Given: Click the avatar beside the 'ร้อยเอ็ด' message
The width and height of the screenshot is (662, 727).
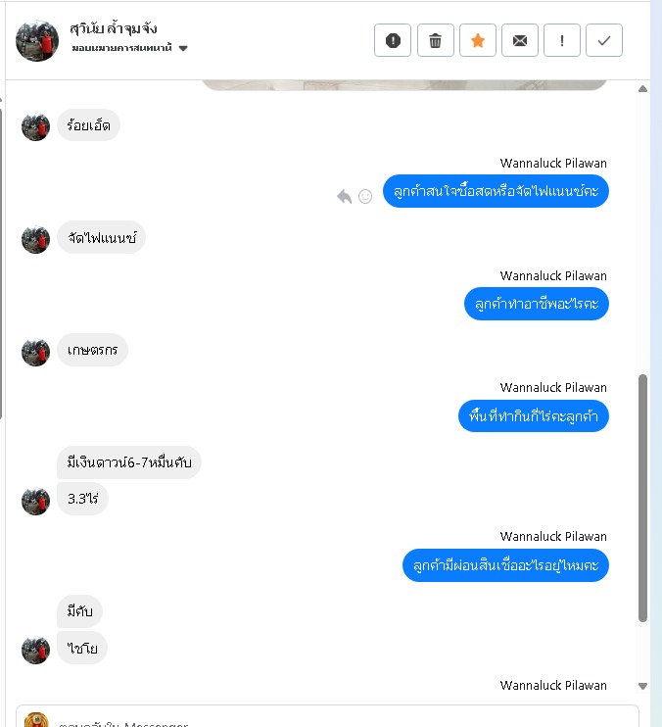Looking at the screenshot, I should (x=35, y=126).
